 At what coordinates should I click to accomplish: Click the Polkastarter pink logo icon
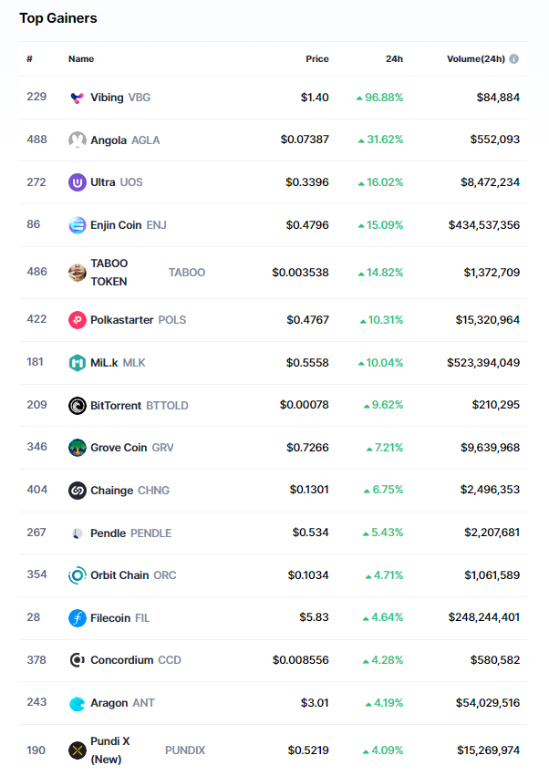78,320
